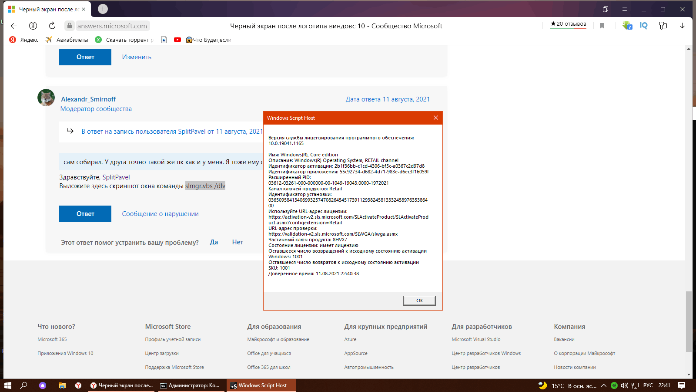Viewport: 696px width, 392px height.
Task: Bookmark this page with the flag icon
Action: pos(602,26)
